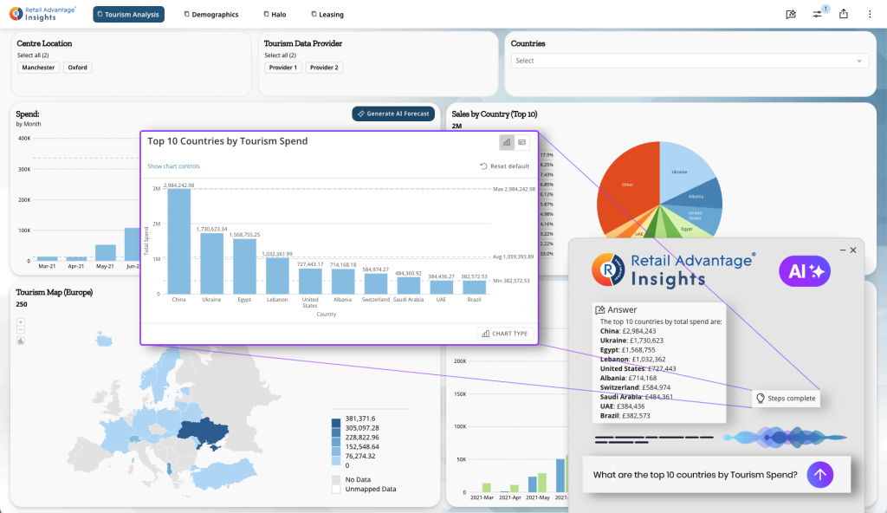The width and height of the screenshot is (887, 513).
Task: Open the filters icon showing badge 1
Action: (818, 14)
